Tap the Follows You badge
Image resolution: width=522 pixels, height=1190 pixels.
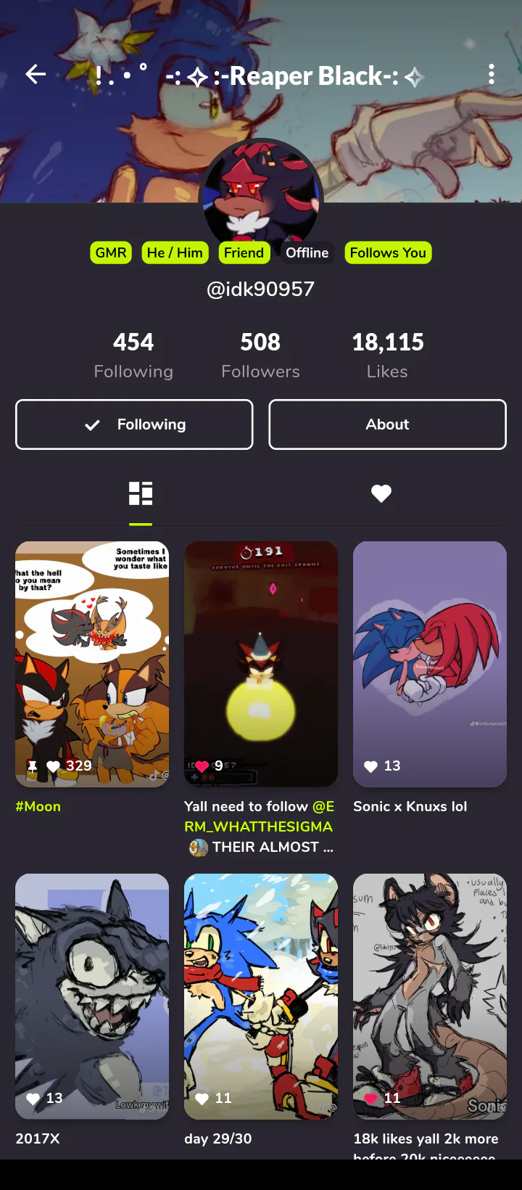tap(388, 253)
